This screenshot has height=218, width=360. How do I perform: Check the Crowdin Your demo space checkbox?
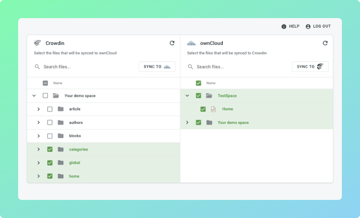click(45, 95)
